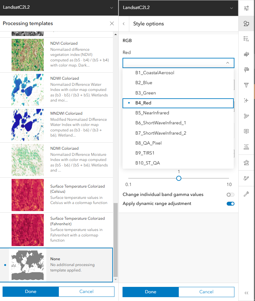
Task: Collapse the sidebar with double chevron icon
Action: 246,293
